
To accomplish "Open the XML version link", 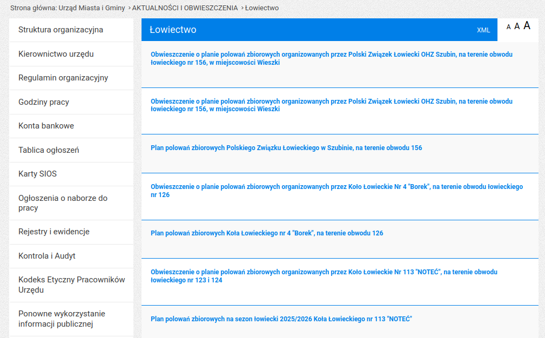I will point(483,30).
